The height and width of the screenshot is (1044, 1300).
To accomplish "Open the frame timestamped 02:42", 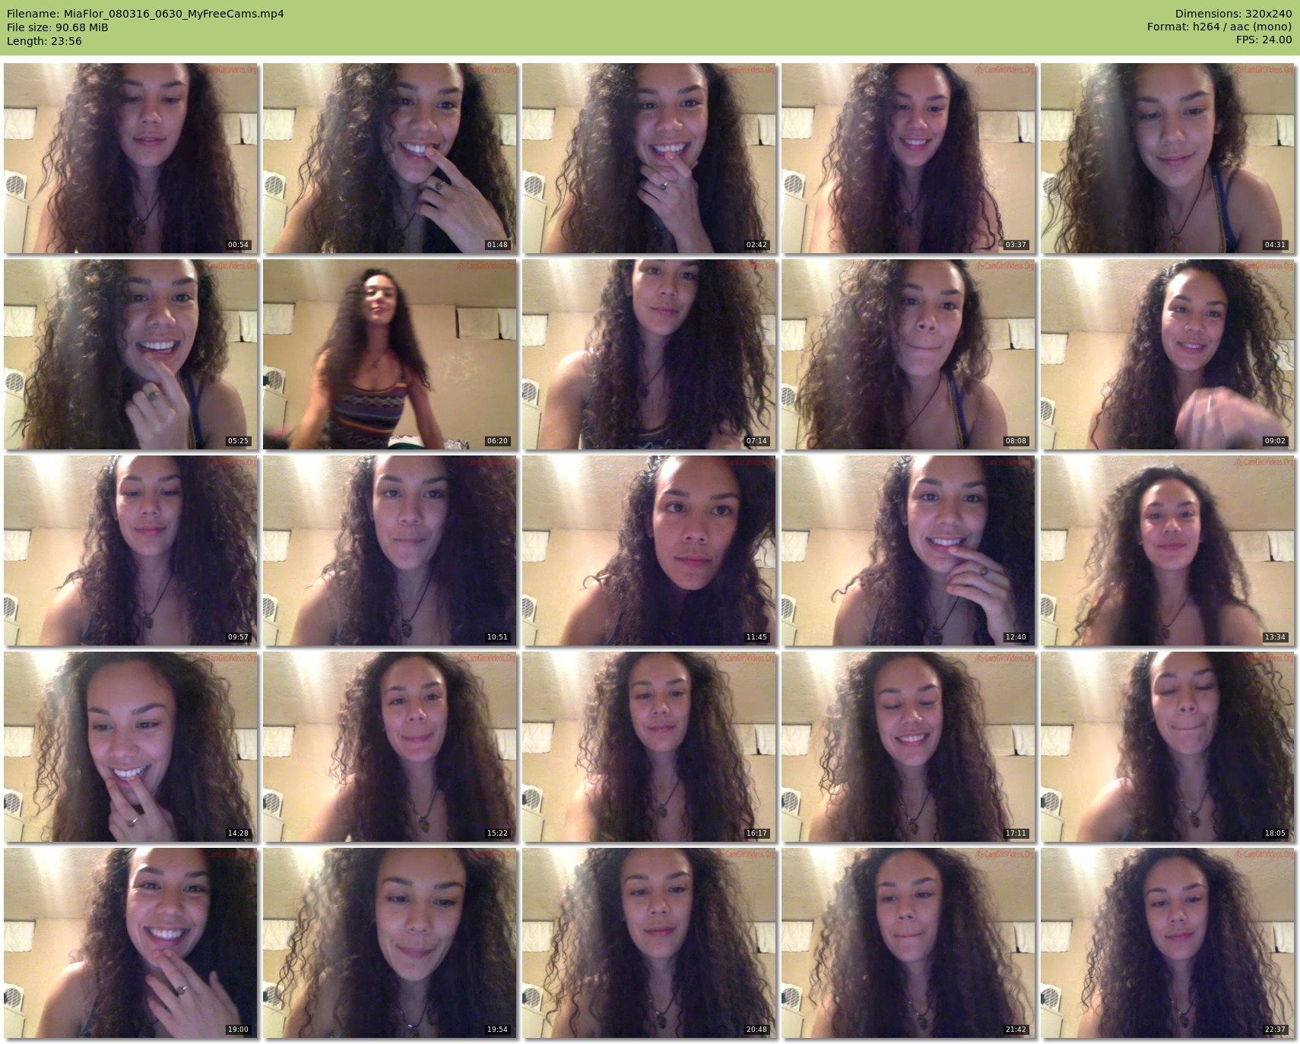I will (x=649, y=158).
